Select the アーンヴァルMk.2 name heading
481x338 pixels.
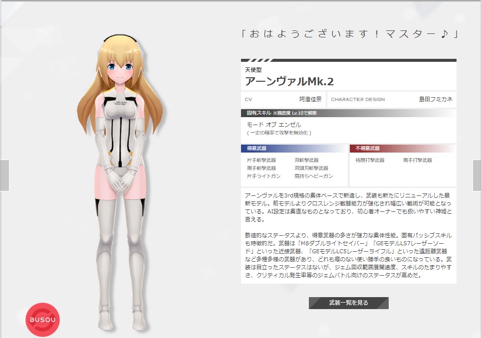(x=289, y=81)
